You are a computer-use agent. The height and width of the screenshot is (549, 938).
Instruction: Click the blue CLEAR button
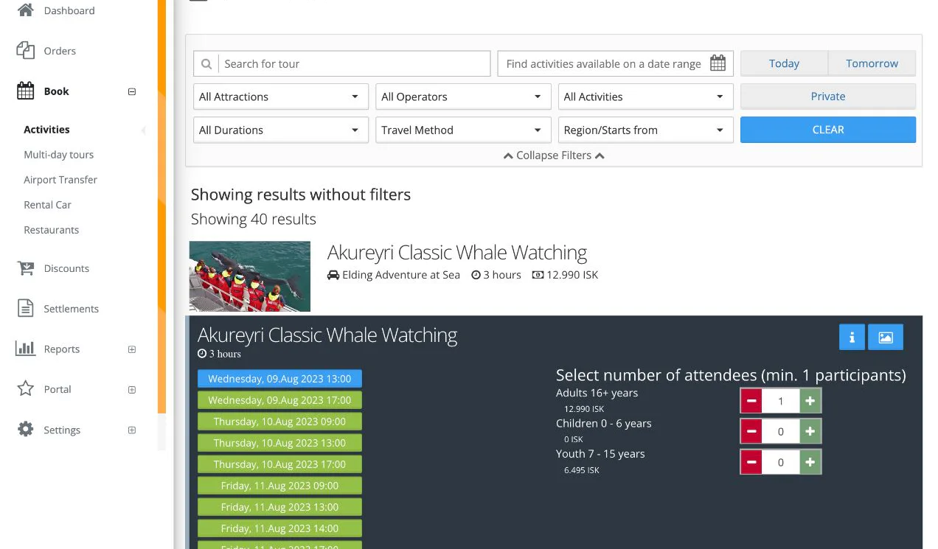pyautogui.click(x=828, y=130)
